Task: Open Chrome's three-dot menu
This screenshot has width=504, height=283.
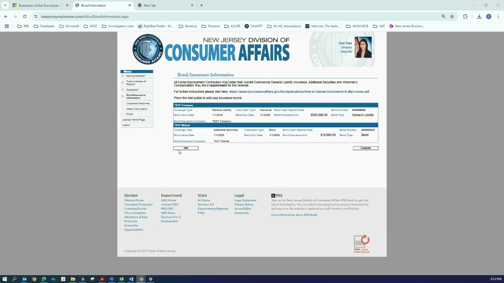Action: coord(498,17)
